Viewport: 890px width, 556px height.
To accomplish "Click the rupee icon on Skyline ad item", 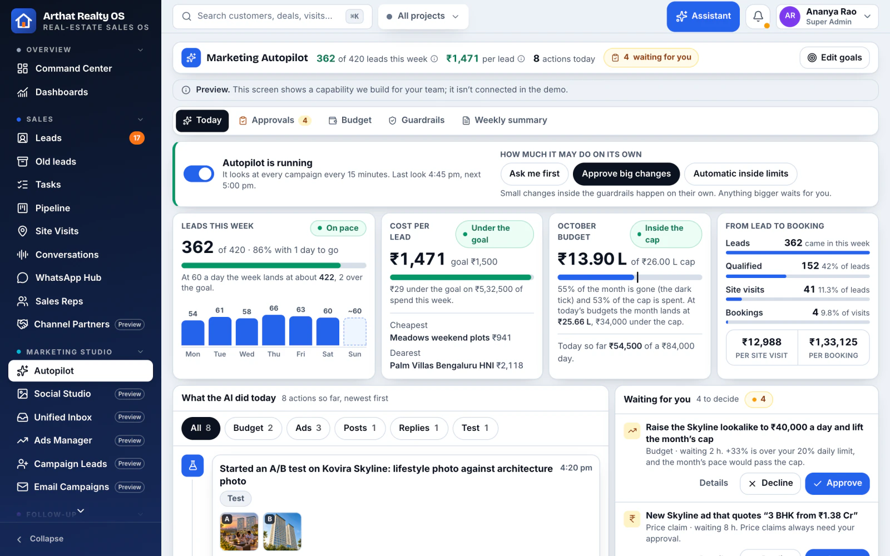I will coord(632,519).
